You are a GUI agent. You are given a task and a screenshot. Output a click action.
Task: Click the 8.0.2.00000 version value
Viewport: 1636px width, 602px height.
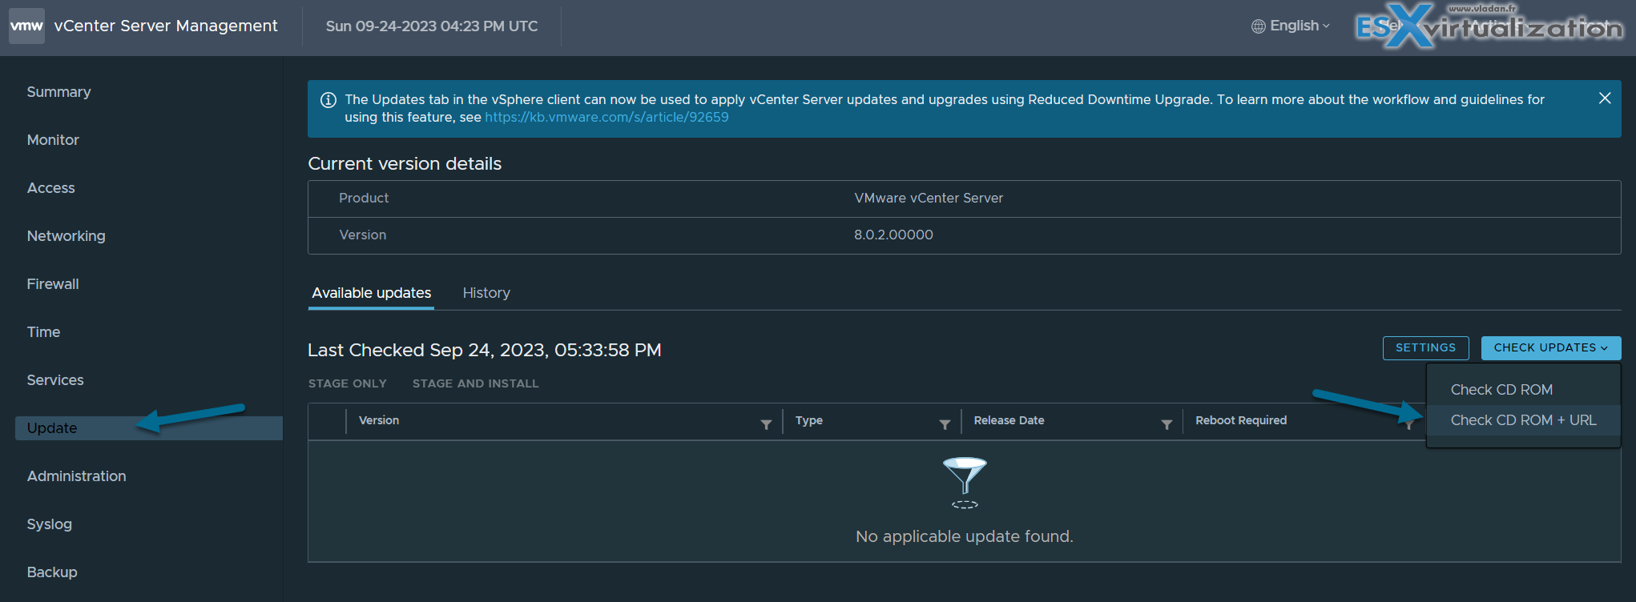click(x=893, y=235)
